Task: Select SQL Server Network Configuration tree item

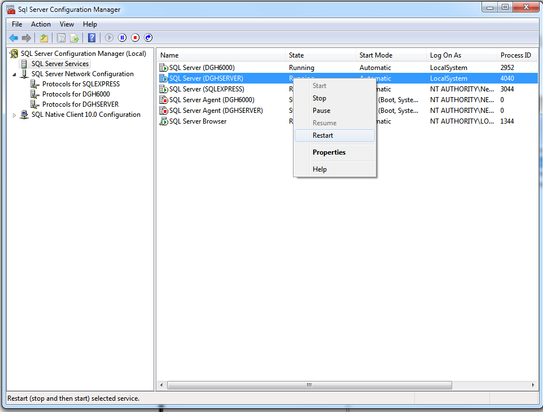Action: [82, 74]
